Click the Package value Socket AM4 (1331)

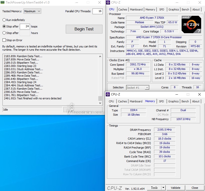pos(152,27)
